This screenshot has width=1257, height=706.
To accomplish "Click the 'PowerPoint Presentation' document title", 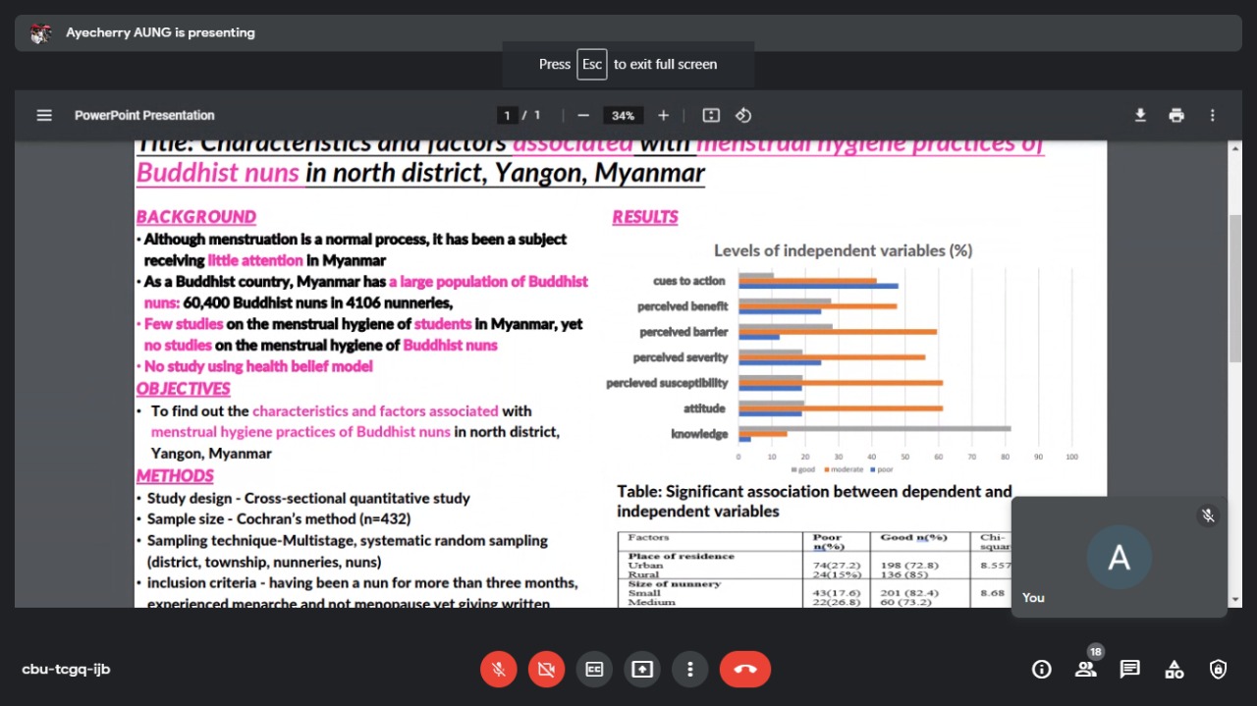I will [144, 115].
